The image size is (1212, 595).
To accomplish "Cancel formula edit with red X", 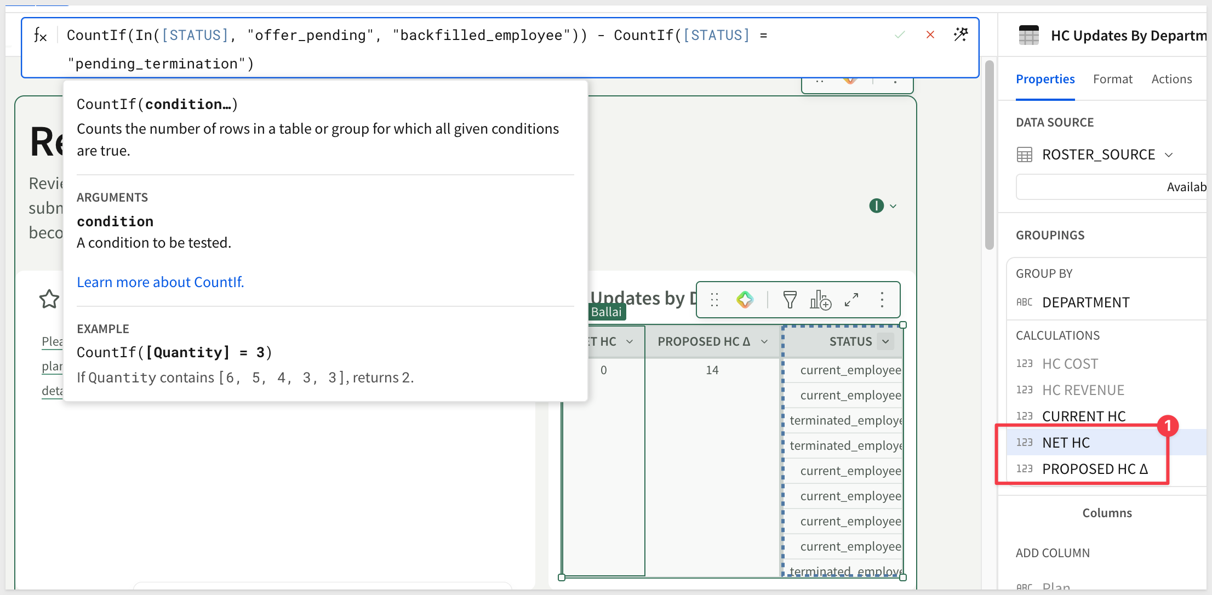I will pyautogui.click(x=930, y=35).
